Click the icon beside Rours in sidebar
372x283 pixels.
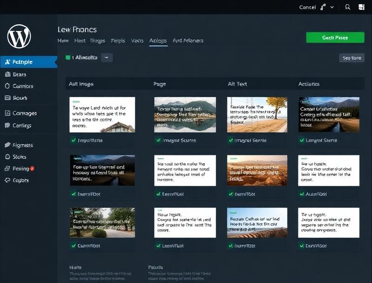coord(7,98)
